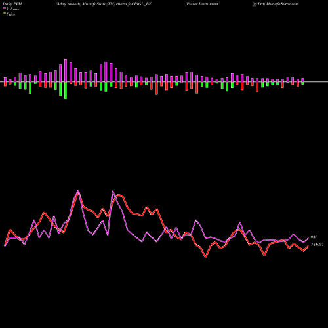Click the purple Volume legend swatch
Image resolution: width=328 pixels, height=328 pixels.
(4, 8)
